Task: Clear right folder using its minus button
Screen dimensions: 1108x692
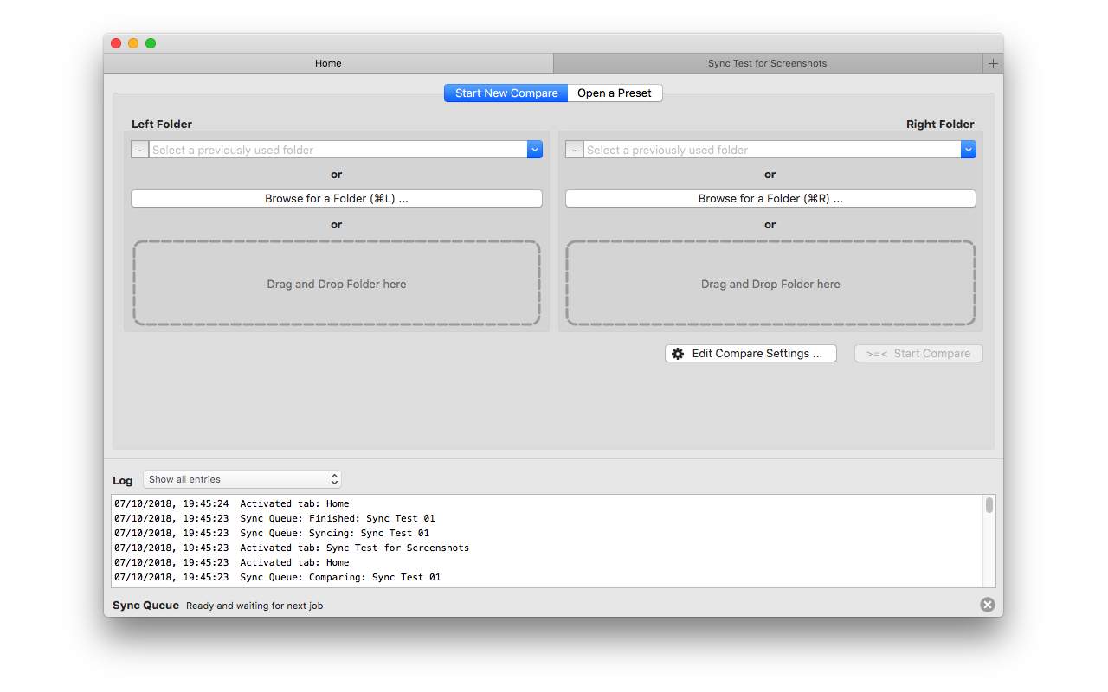Action: pos(574,149)
